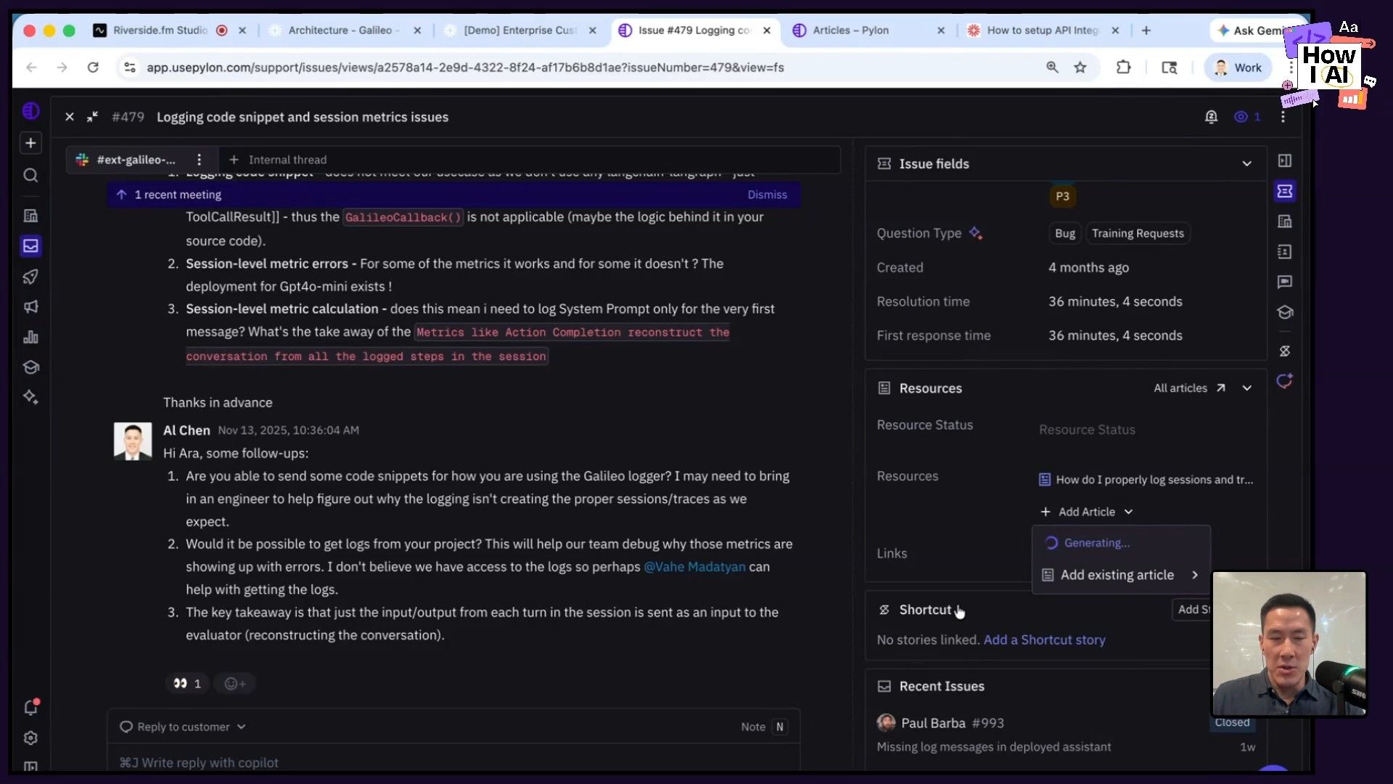
Task: Open #ext-galileo channel options menu
Action: tap(199, 160)
